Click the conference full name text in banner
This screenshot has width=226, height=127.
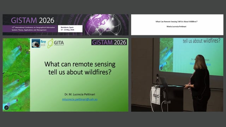click(33, 29)
